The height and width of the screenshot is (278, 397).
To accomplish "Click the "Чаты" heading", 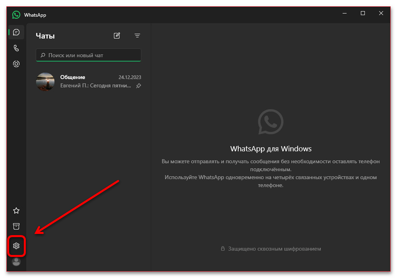I will pyautogui.click(x=45, y=36).
